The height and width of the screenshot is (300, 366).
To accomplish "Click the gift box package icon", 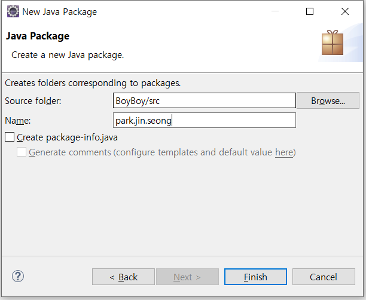I will pyautogui.click(x=333, y=42).
